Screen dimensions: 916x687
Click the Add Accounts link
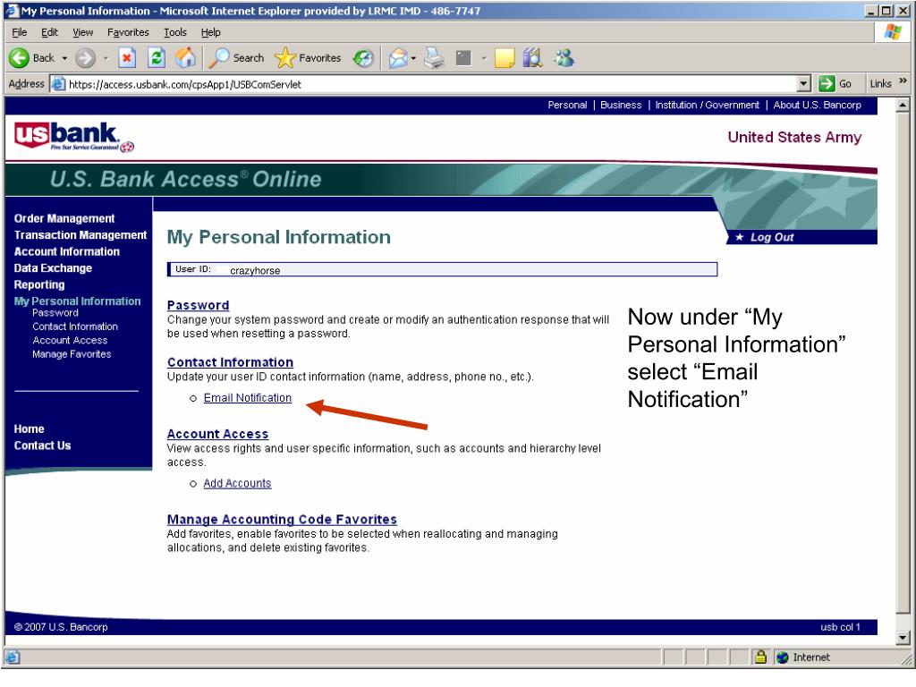coord(237,483)
